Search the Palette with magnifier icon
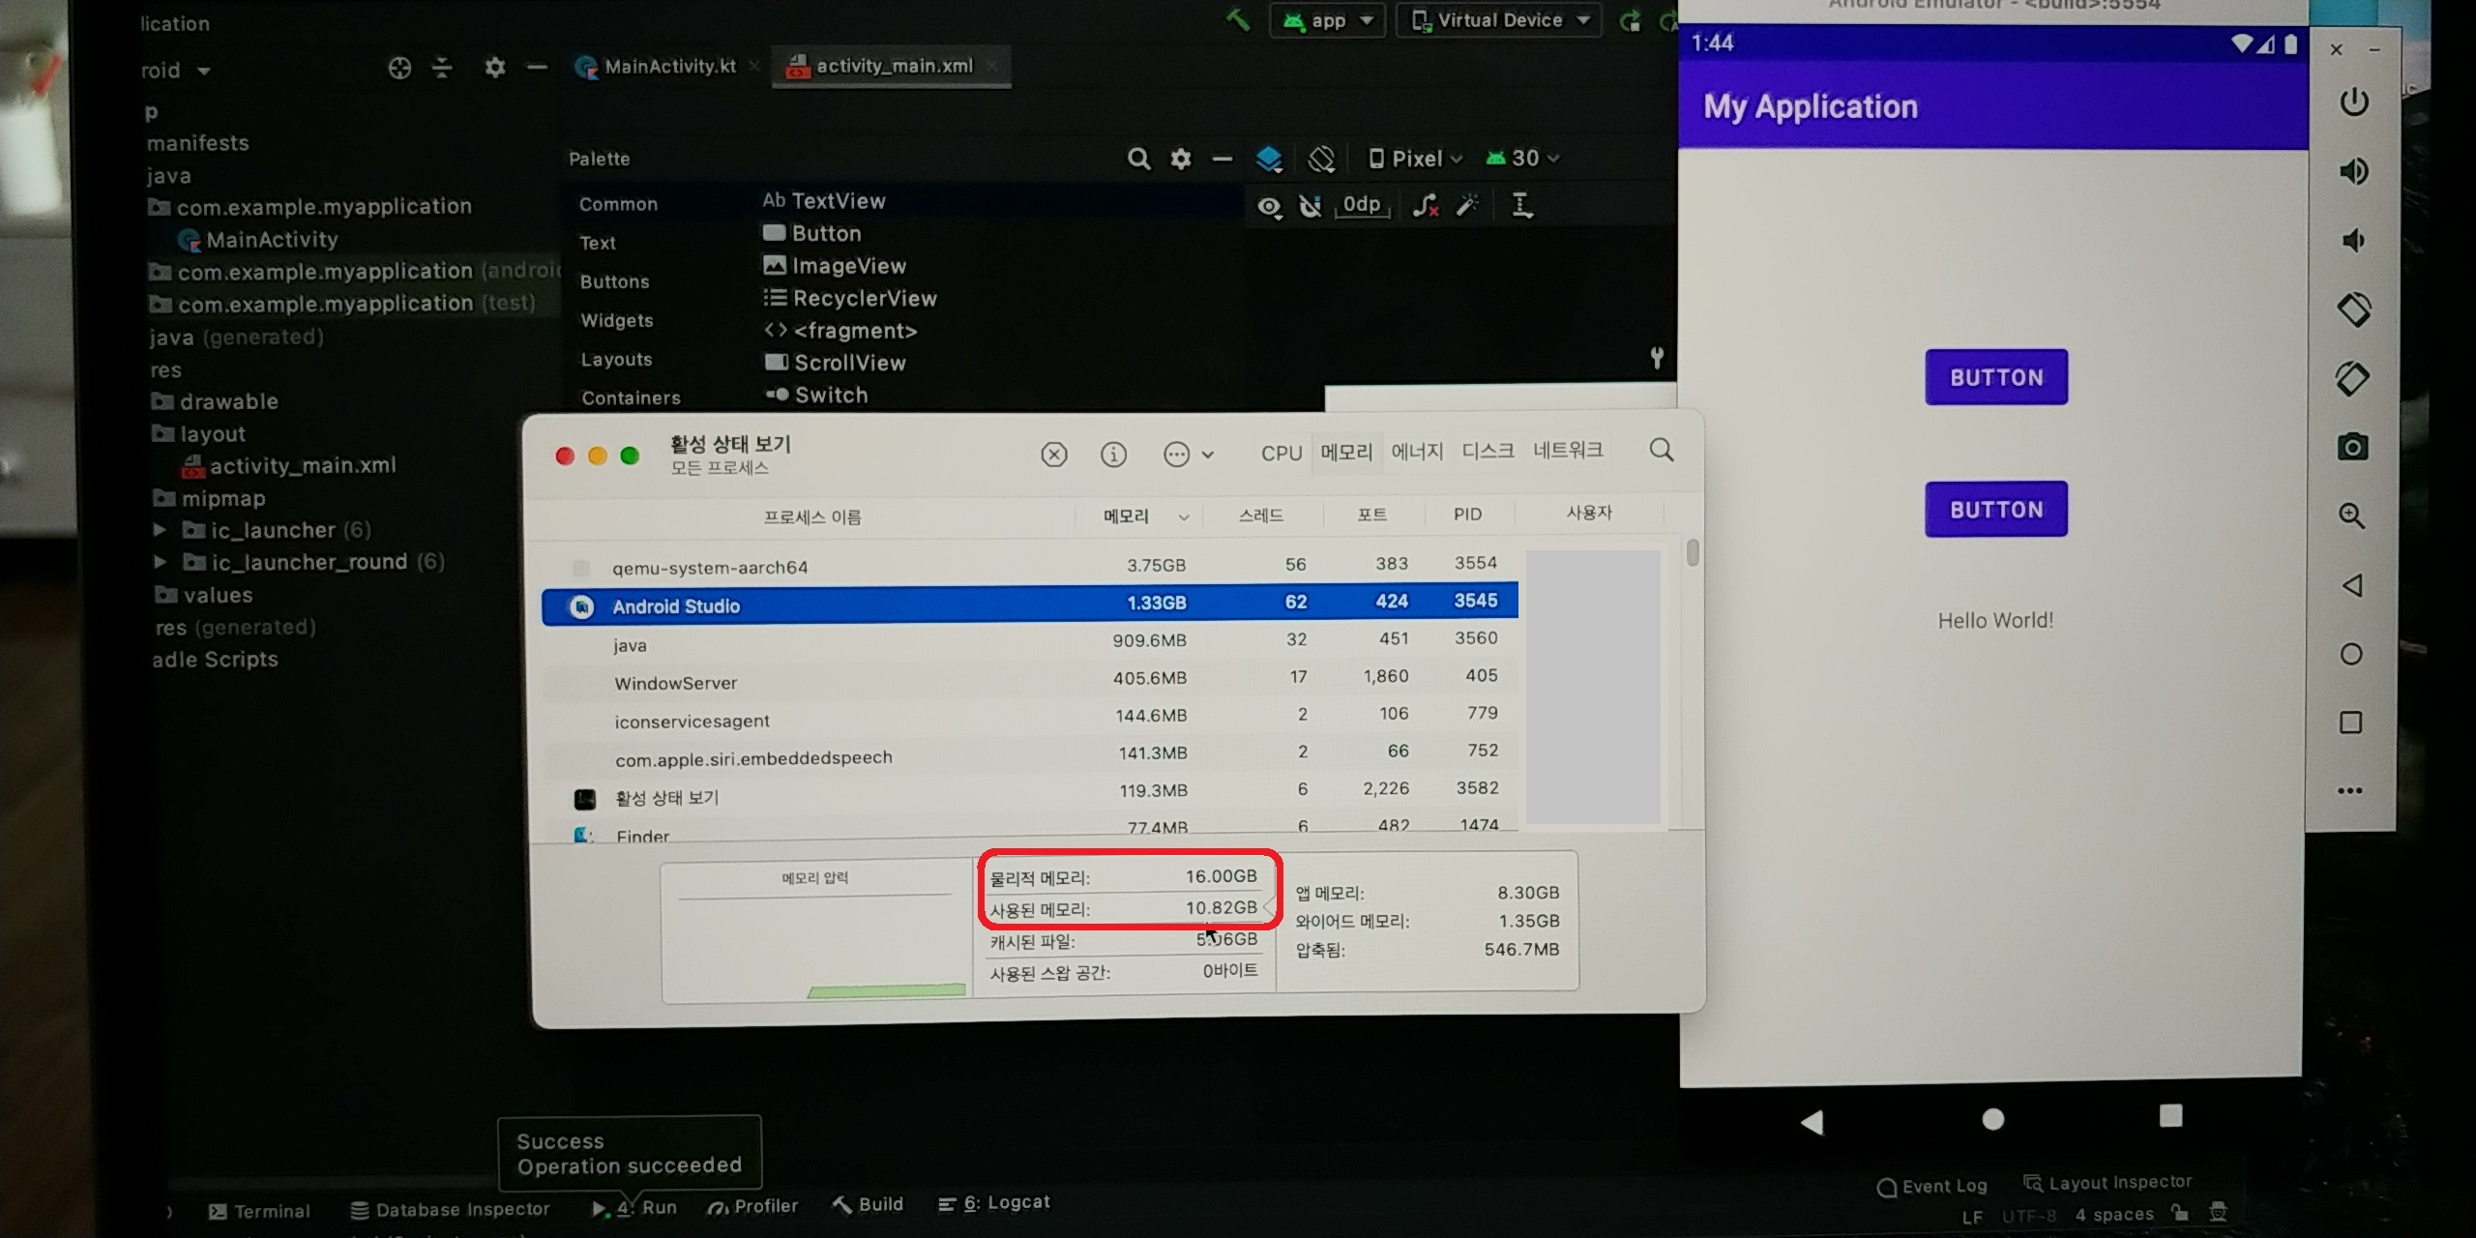The image size is (2476, 1238). pyautogui.click(x=1138, y=159)
